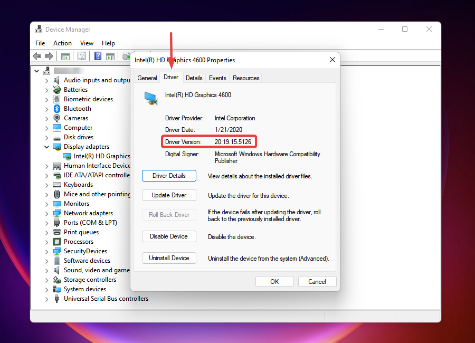Click the driver date 1/21/2020
The height and width of the screenshot is (343, 475).
[x=229, y=130]
